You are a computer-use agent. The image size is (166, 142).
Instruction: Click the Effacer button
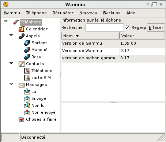156,27
